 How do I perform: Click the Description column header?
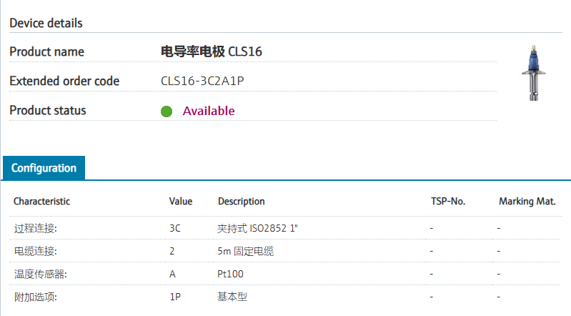[241, 202]
